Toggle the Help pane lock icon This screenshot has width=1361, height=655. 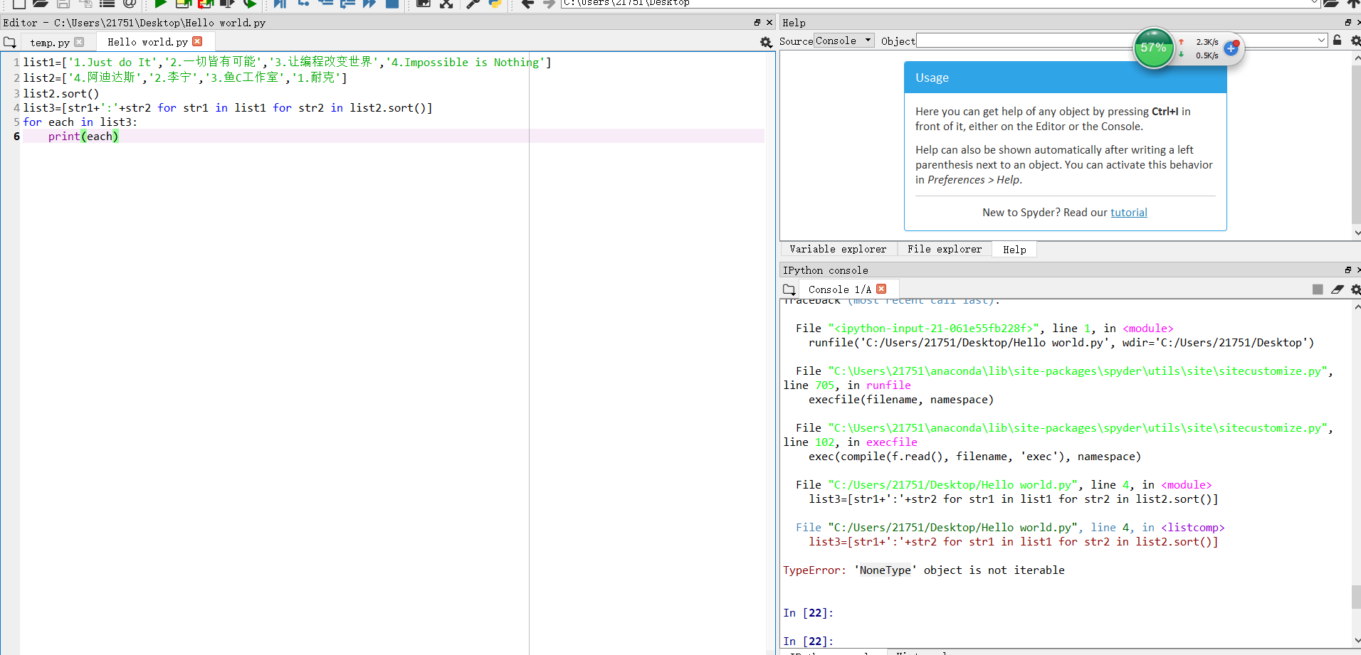coord(1337,41)
